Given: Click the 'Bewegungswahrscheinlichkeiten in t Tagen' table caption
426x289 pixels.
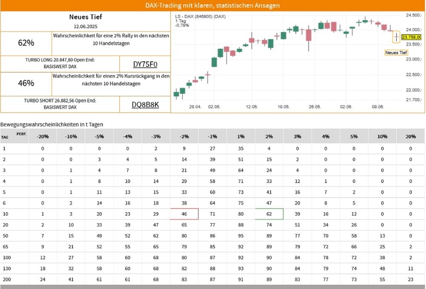Looking at the screenshot, I should (51, 125).
